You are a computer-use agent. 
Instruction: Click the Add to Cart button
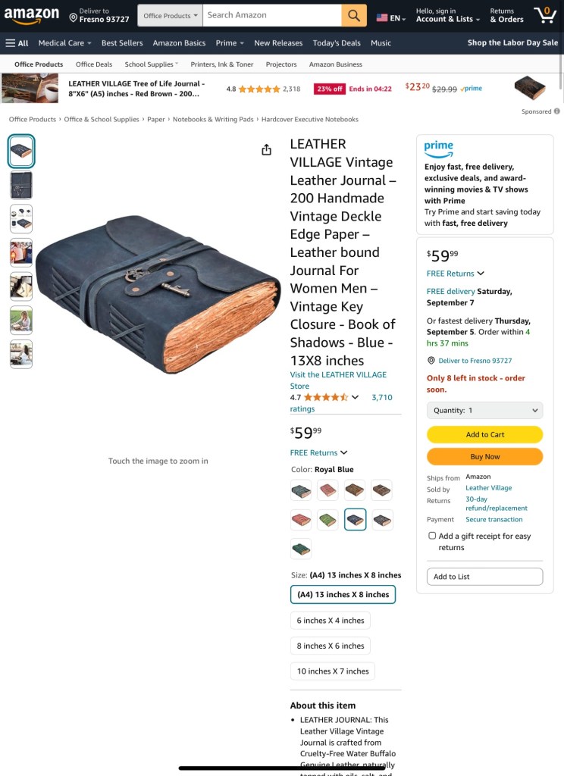484,434
